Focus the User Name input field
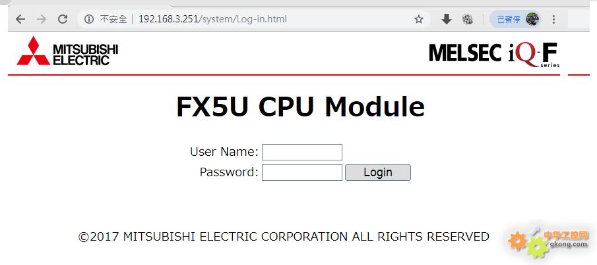The width and height of the screenshot is (597, 265). pos(302,152)
